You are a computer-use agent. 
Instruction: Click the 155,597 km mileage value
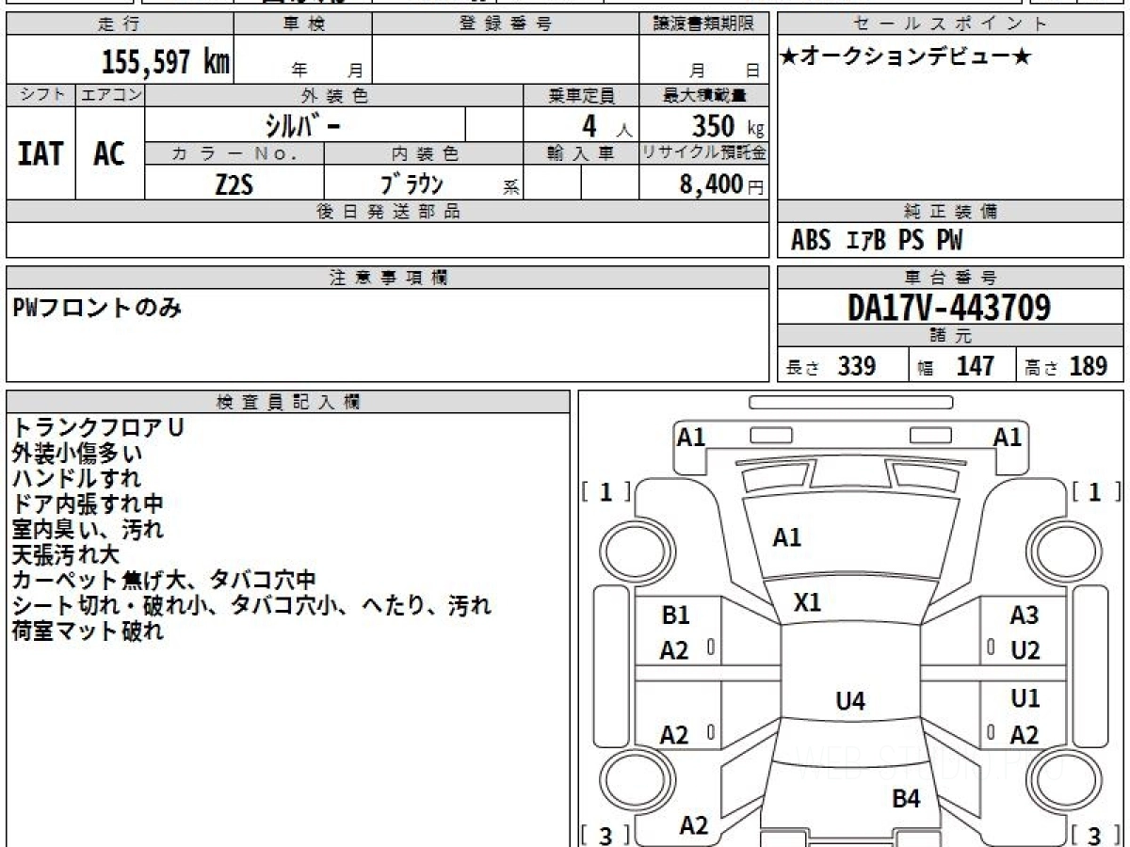coord(165,62)
